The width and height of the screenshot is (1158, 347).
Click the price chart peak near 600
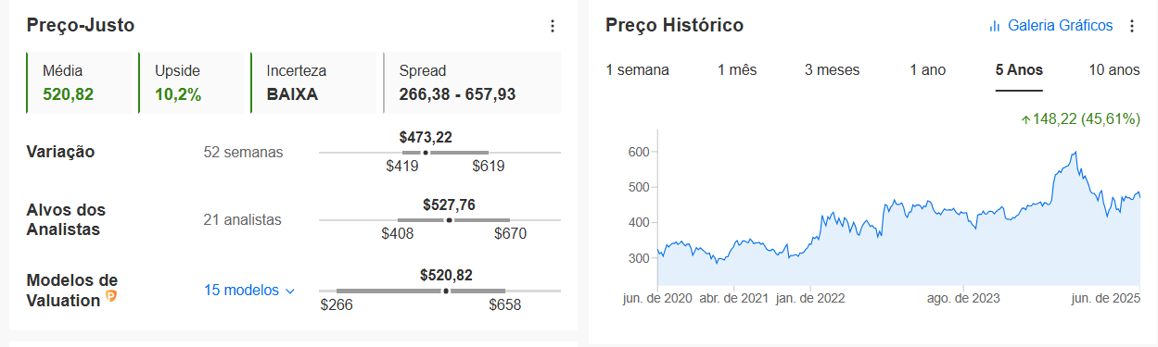pos(1075,153)
